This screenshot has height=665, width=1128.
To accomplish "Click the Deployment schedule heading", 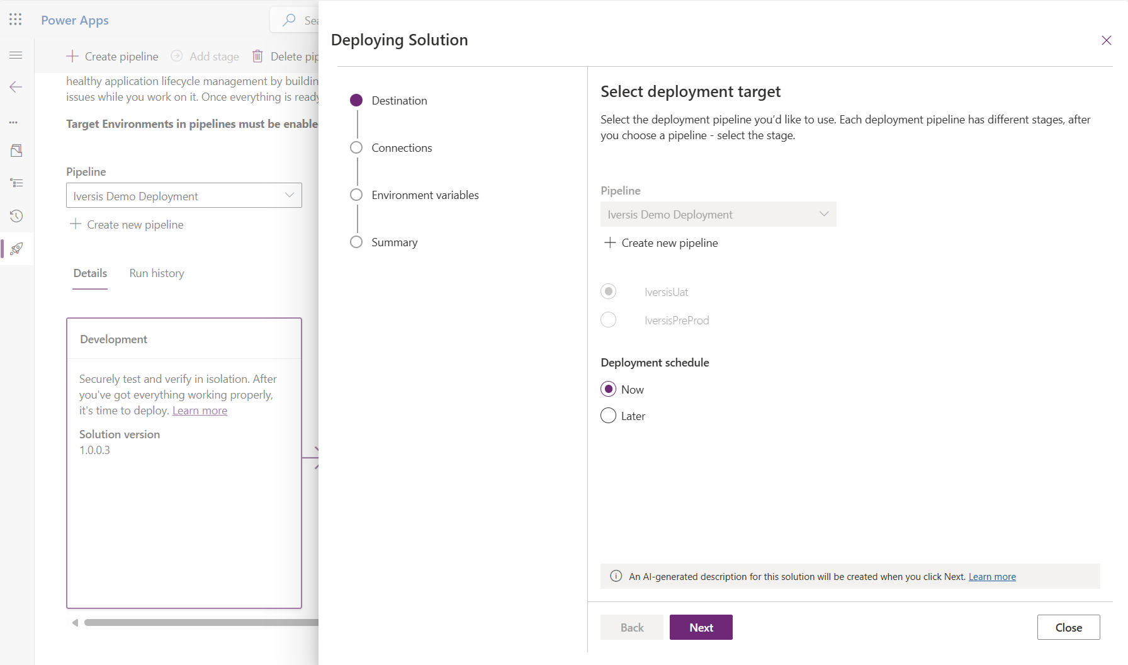I will coord(655,363).
